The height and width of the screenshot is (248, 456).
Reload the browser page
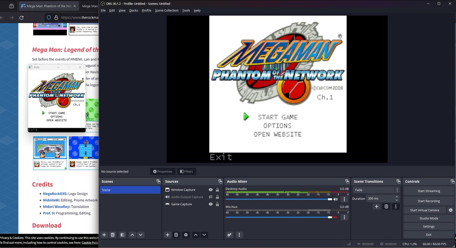(x=21, y=17)
